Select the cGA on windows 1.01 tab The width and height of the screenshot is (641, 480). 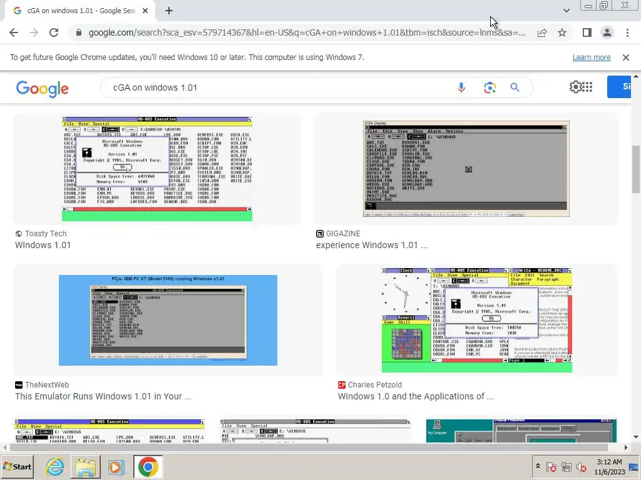(80, 11)
